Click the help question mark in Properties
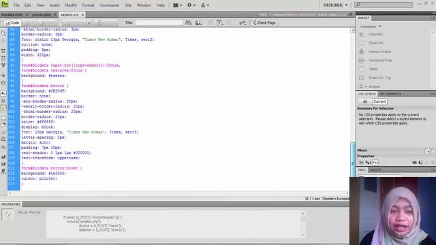 coord(7,214)
